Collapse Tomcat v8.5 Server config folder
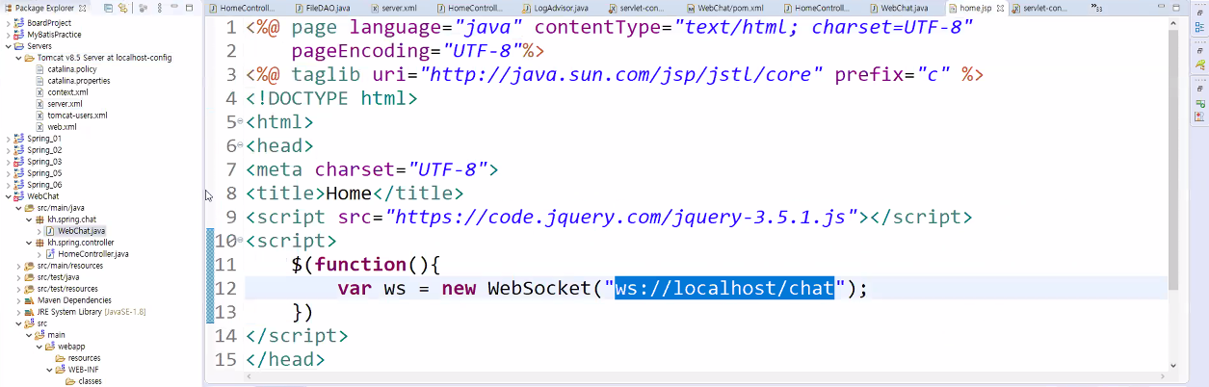This screenshot has width=1209, height=387. pos(18,57)
